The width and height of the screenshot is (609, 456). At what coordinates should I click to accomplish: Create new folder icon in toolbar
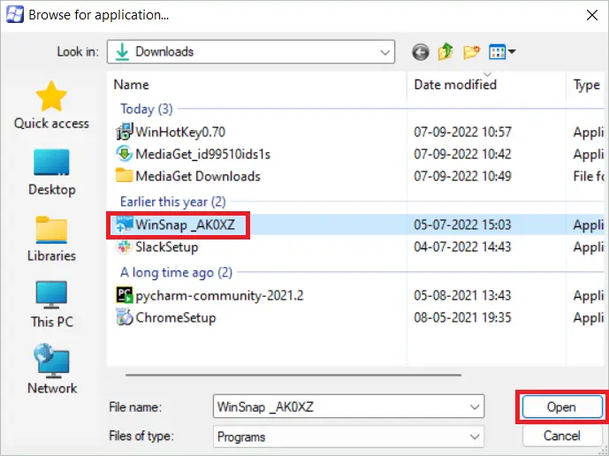471,51
